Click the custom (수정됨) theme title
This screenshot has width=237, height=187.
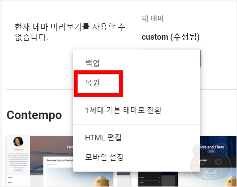(x=170, y=37)
